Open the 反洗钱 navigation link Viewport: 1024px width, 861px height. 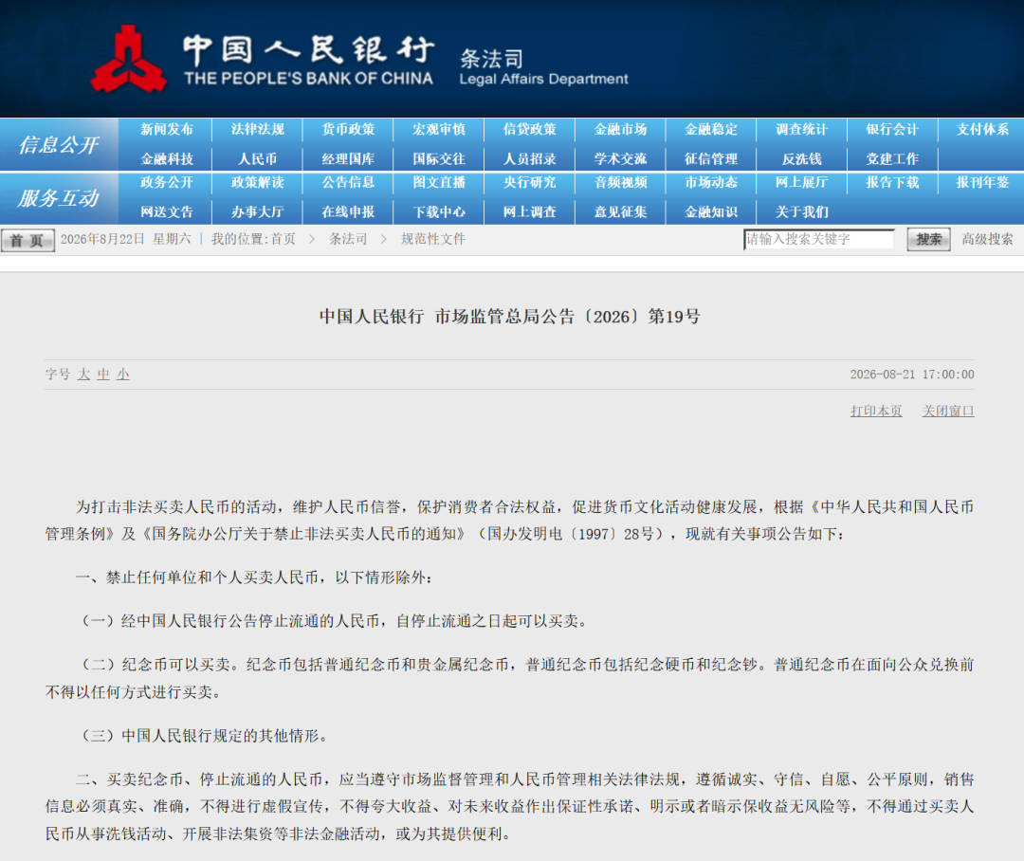tap(801, 158)
